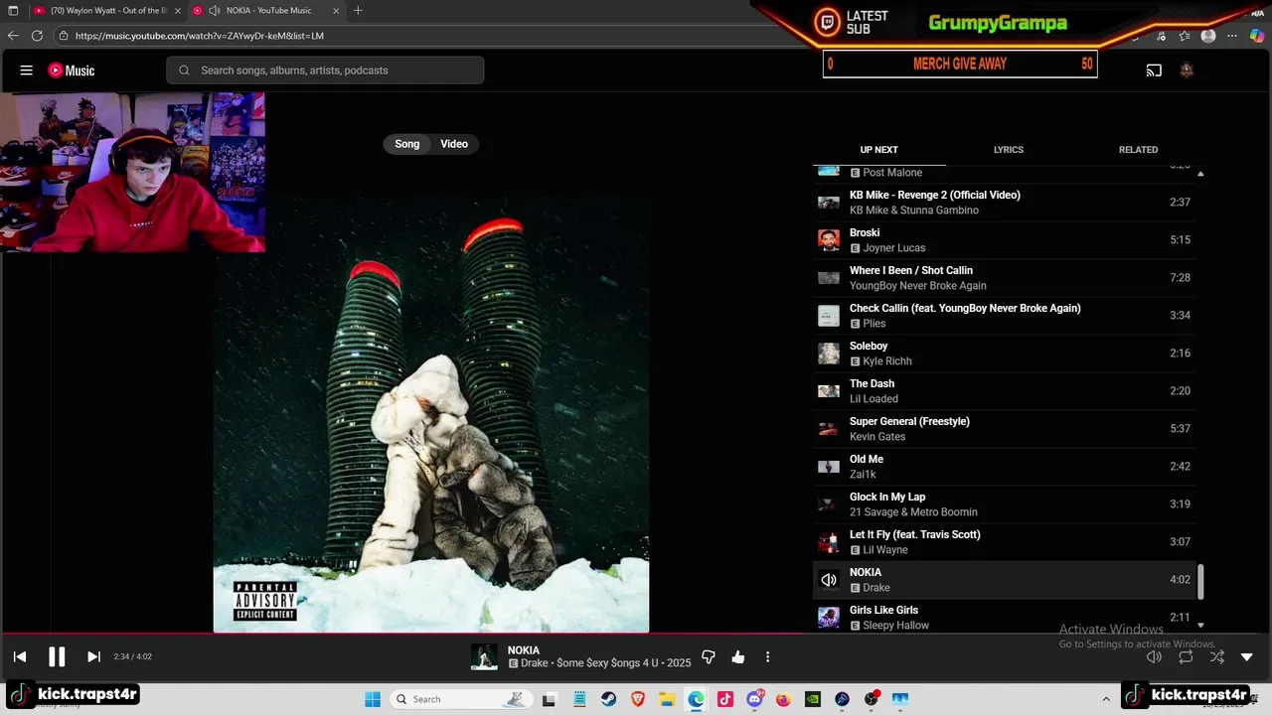
Task: Close the Waylon Wyatt browser tab
Action: pos(178,11)
